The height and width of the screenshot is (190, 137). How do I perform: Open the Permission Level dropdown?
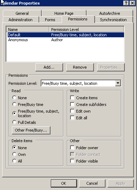pyautogui.click(x=118, y=83)
